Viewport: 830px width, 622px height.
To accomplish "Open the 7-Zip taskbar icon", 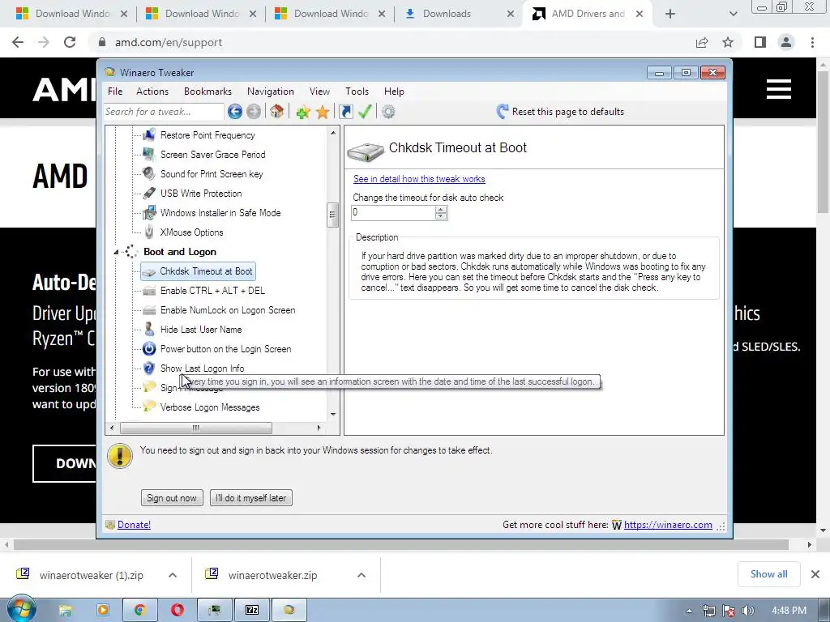I will click(x=252, y=610).
